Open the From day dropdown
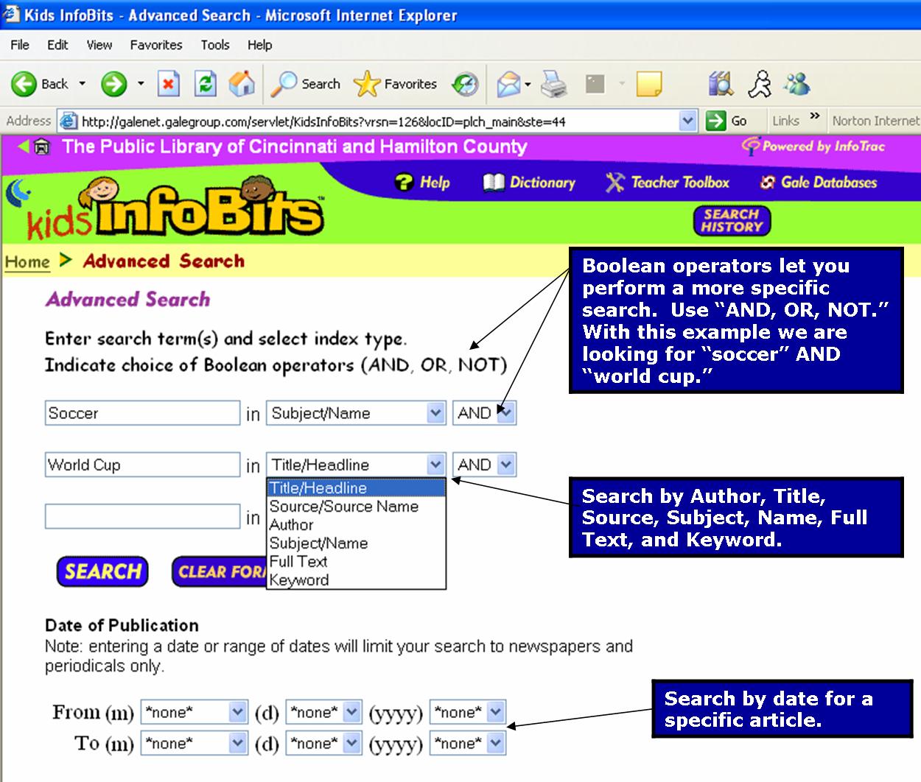The width and height of the screenshot is (921, 782). 352,712
